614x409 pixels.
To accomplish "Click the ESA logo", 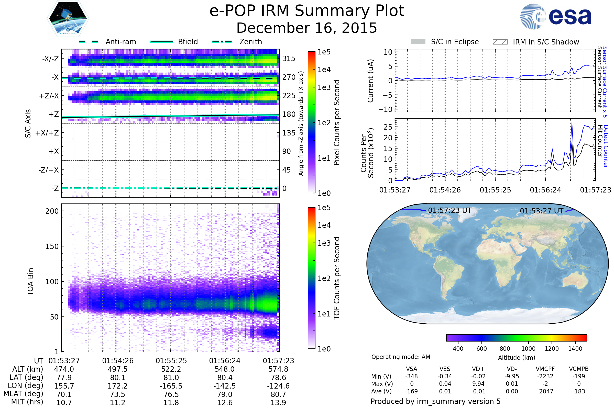I will coord(556,17).
